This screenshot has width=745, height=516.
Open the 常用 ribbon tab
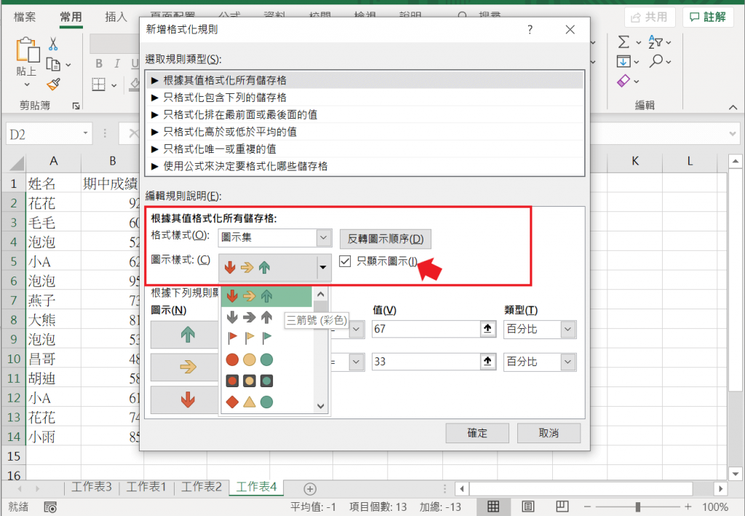pyautogui.click(x=71, y=17)
